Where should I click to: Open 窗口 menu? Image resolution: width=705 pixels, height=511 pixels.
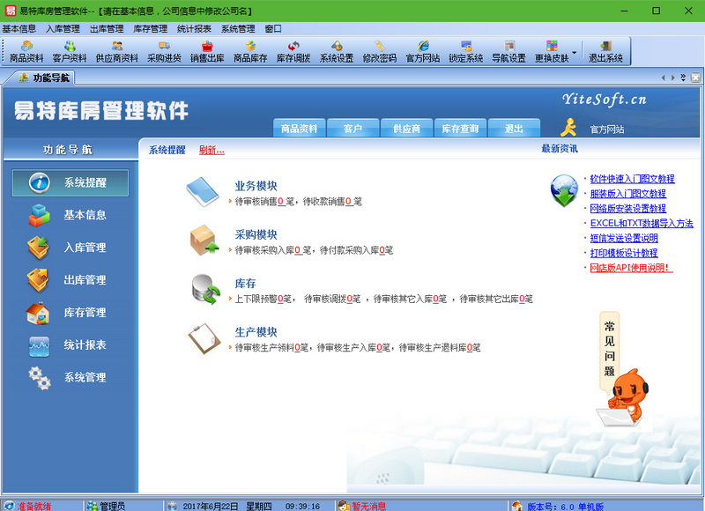(x=273, y=29)
